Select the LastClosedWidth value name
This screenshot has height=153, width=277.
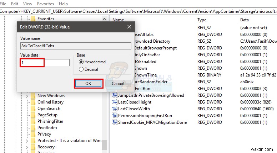coord(134,109)
